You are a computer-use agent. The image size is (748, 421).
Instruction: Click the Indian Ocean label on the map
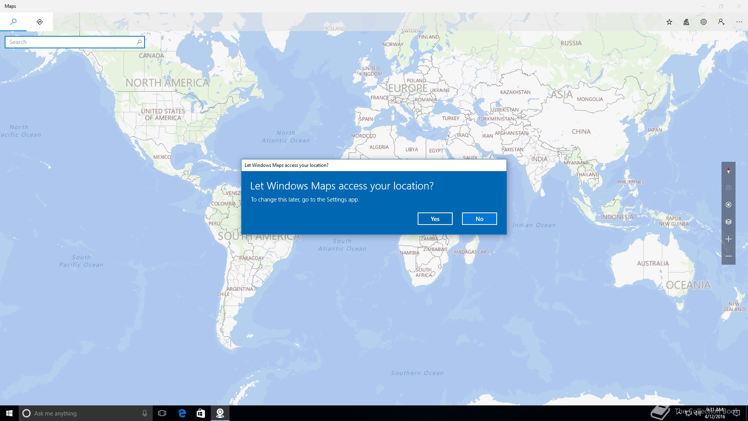(x=534, y=225)
